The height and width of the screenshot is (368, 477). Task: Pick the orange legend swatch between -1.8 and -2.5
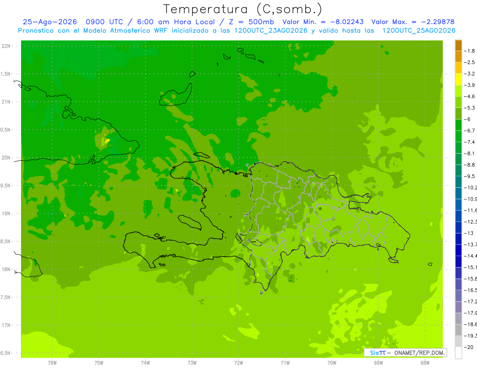tap(458, 57)
